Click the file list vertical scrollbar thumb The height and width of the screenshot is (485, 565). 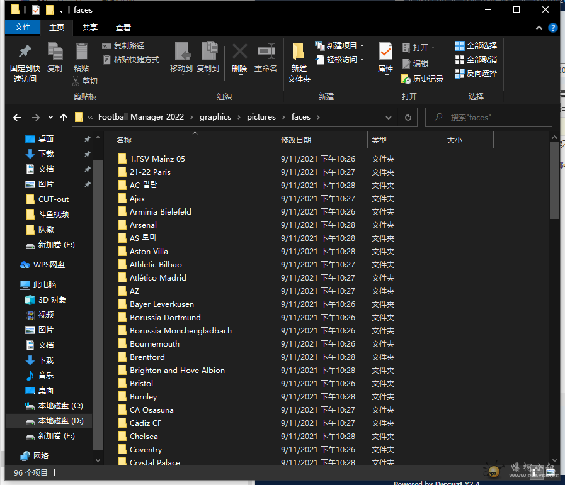coord(554,181)
